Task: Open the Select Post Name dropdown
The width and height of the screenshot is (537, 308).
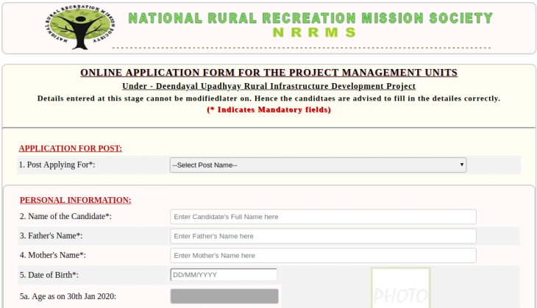Action: coord(319,165)
